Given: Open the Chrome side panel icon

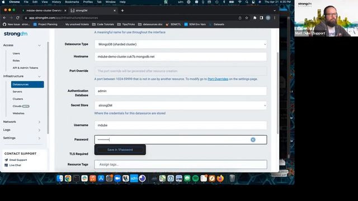Looking at the screenshot, I should pyautogui.click(x=261, y=18).
